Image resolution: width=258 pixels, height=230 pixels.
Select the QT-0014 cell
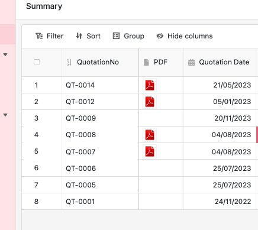100,85
